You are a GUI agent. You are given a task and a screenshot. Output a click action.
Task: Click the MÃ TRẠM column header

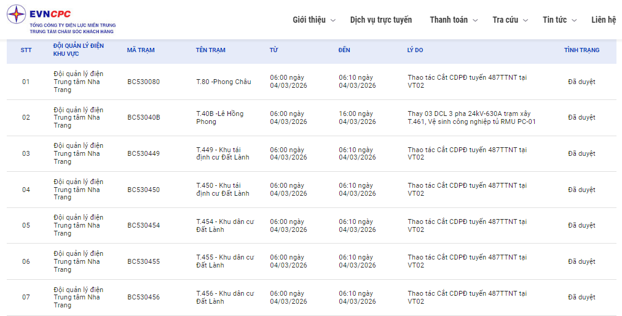coord(141,50)
